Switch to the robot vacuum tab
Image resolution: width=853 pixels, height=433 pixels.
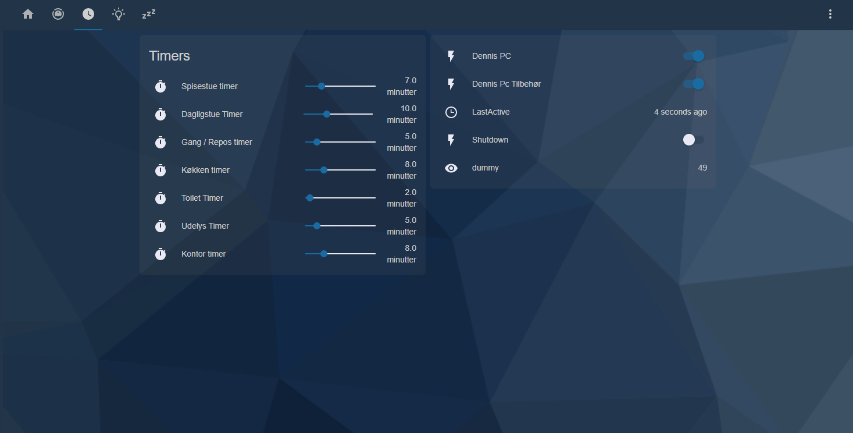click(x=58, y=14)
